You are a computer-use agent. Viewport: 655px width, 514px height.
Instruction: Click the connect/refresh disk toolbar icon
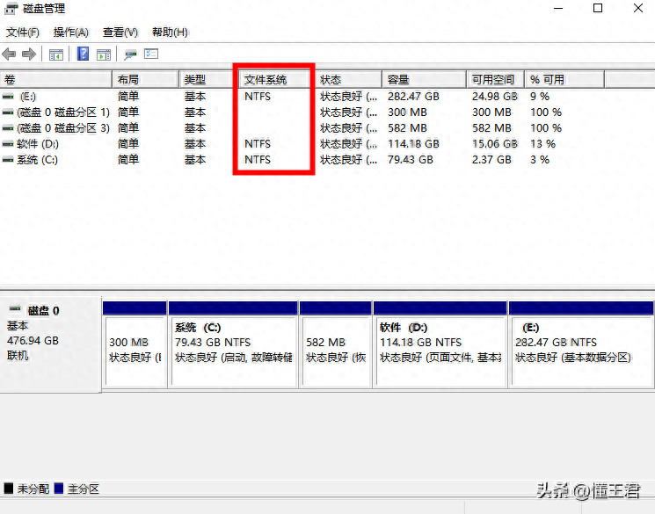coord(130,54)
